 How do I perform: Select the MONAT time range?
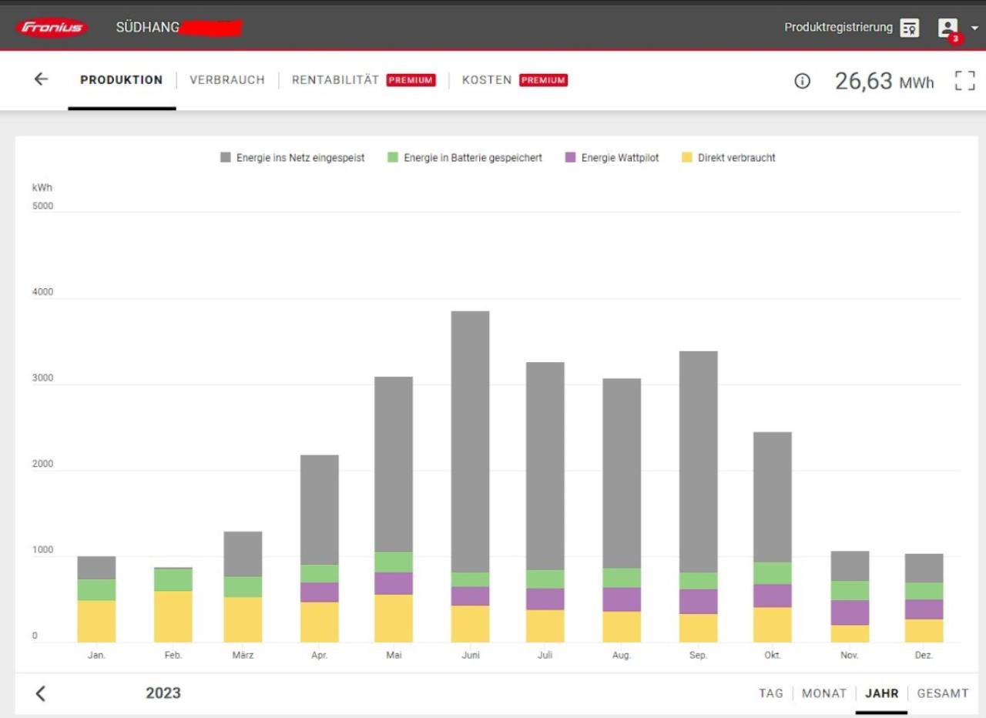tap(823, 693)
